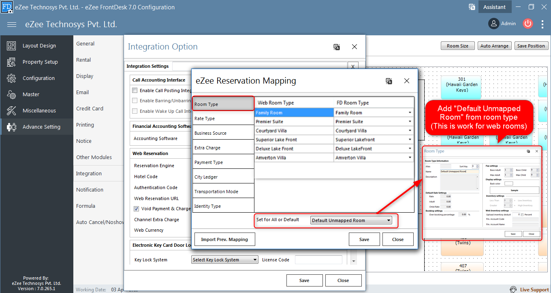Select the City Ledger mapping tab
The height and width of the screenshot is (293, 551).
coord(223,177)
